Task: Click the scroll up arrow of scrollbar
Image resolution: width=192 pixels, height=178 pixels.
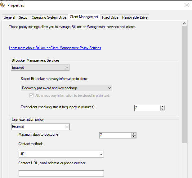Action: click(185, 23)
